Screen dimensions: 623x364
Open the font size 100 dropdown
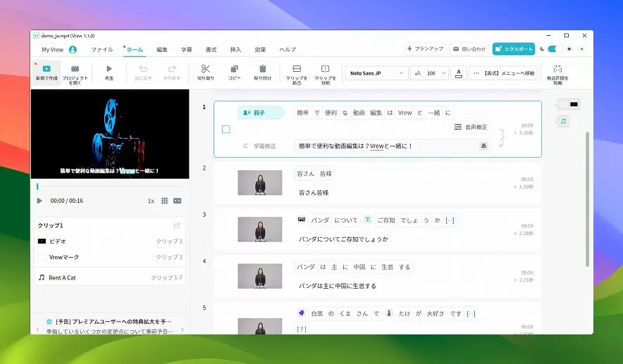(x=429, y=73)
